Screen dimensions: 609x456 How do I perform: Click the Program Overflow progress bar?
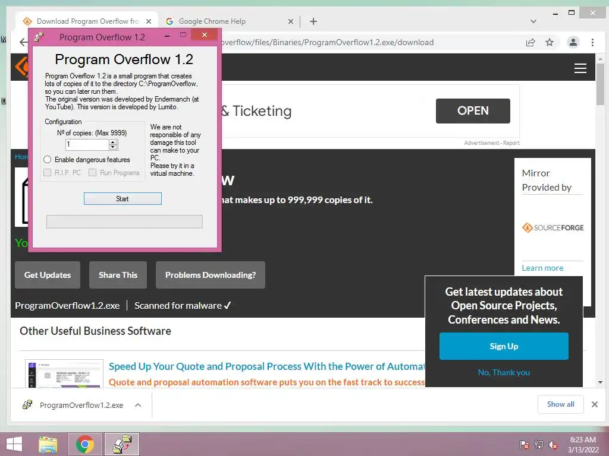tap(124, 221)
